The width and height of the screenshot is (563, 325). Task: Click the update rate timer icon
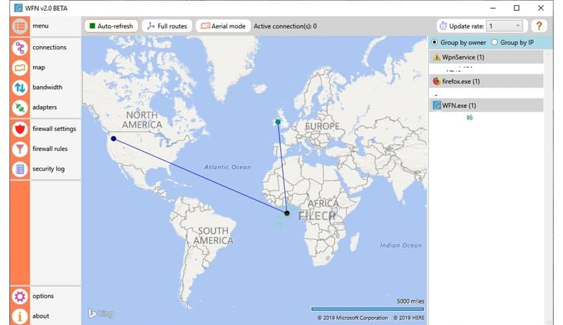443,26
